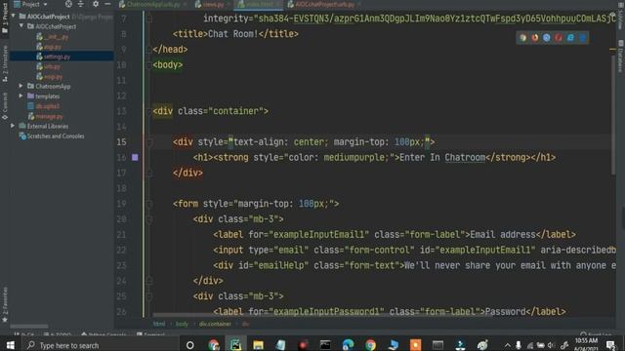Viewport: 625px width, 351px height.
Task: Open the terminal/command prompt taskbar icon
Action: (x=325, y=344)
